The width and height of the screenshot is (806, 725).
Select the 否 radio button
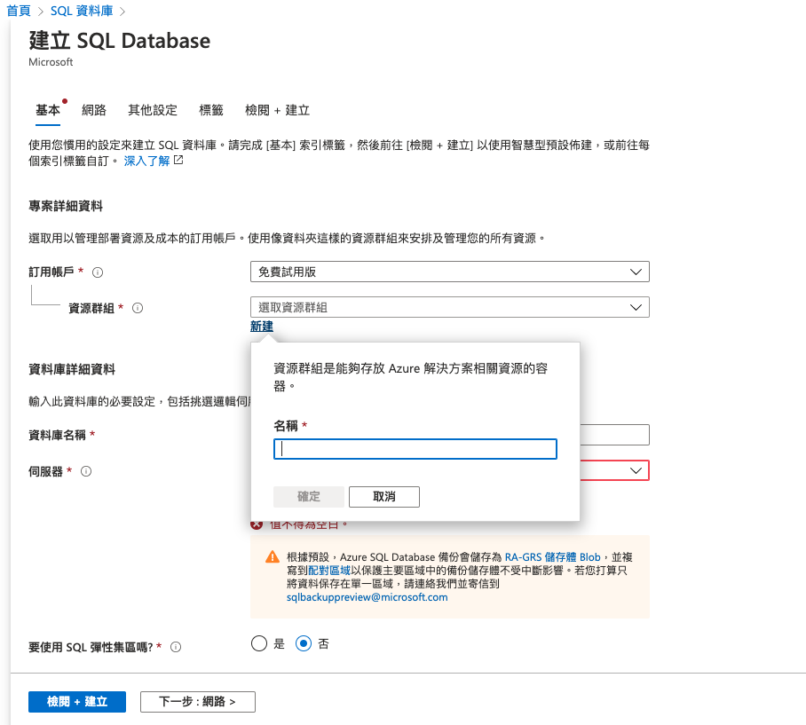click(304, 643)
